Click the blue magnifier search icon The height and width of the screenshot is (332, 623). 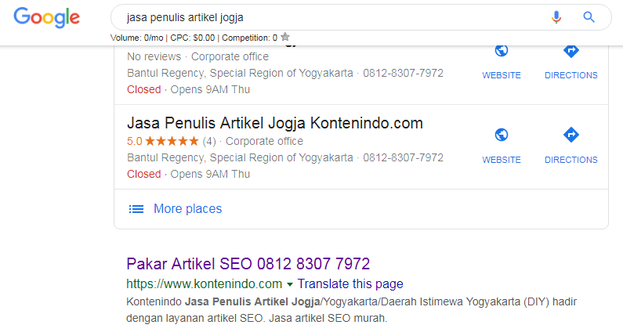coord(589,17)
